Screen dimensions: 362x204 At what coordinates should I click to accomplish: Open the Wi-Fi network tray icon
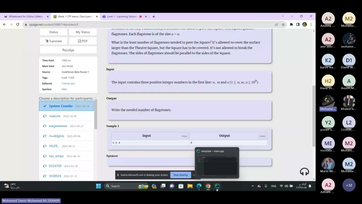281,186
